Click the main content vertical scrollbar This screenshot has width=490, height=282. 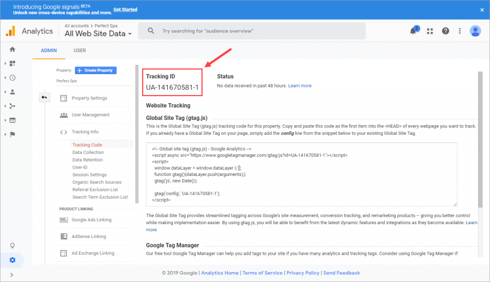click(480, 139)
